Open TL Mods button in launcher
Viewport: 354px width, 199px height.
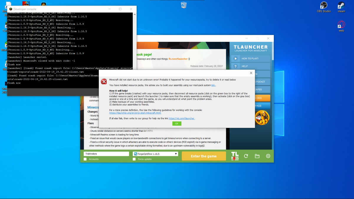click(x=235, y=156)
